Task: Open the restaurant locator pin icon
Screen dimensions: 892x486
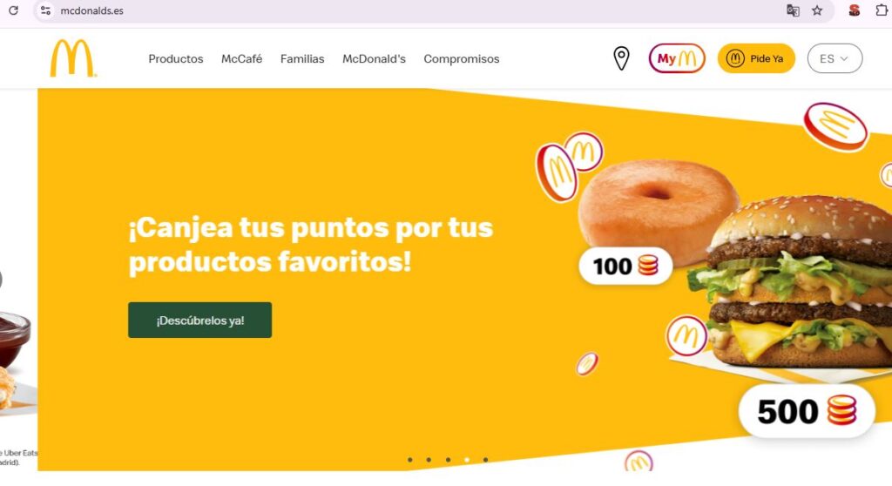Action: [x=621, y=58]
